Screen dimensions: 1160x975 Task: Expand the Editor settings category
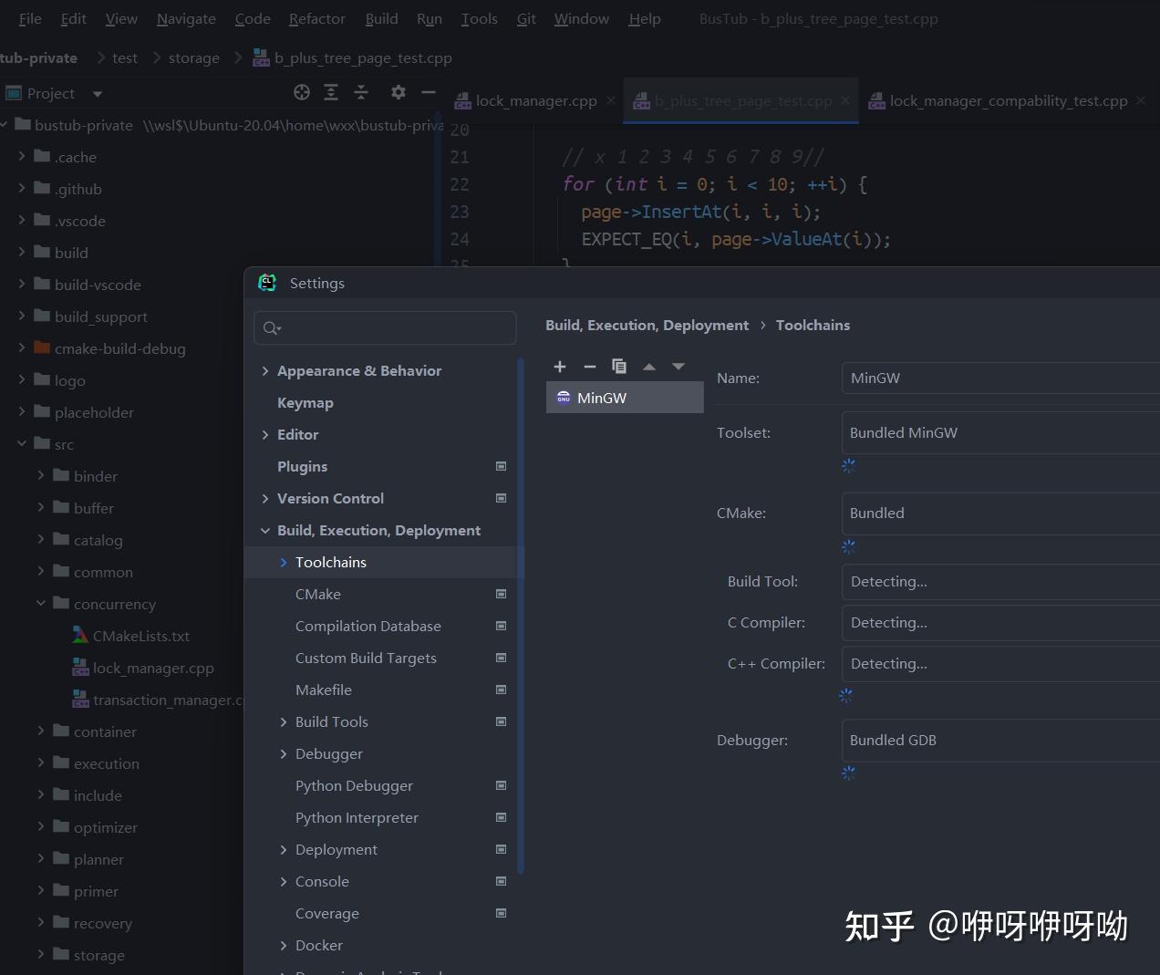click(x=265, y=434)
